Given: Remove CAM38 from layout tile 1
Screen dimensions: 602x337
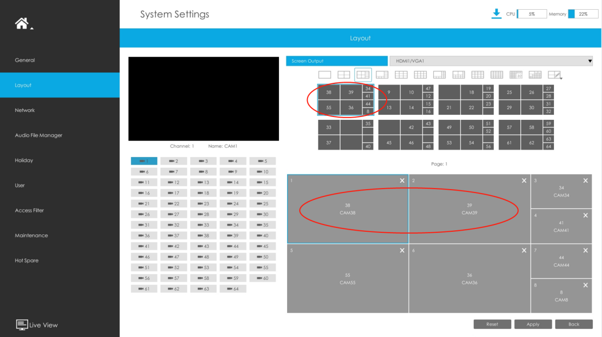Looking at the screenshot, I should click(402, 180).
